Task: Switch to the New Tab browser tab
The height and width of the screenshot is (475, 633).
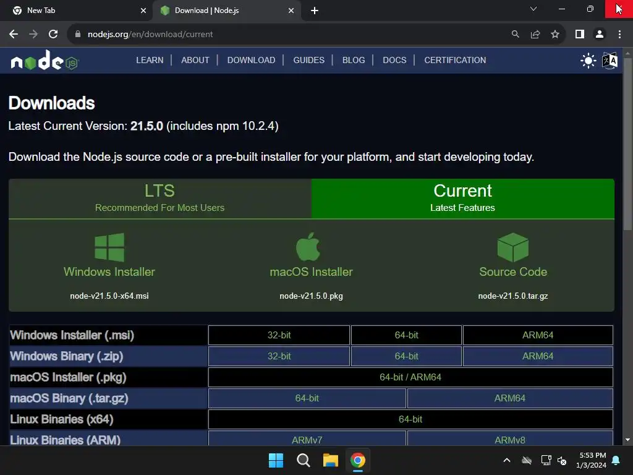Action: (x=77, y=11)
